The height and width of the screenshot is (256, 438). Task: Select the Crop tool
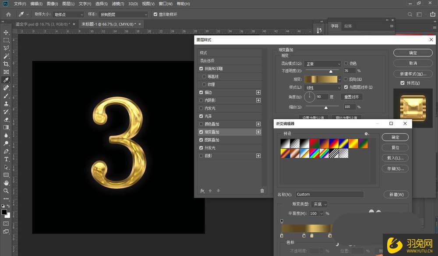pyautogui.click(x=6, y=64)
